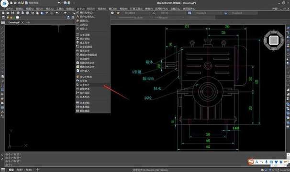The height and width of the screenshot is (172, 290).
Task: Click Undo icon in standard toolbar
Action: [x=57, y=13]
